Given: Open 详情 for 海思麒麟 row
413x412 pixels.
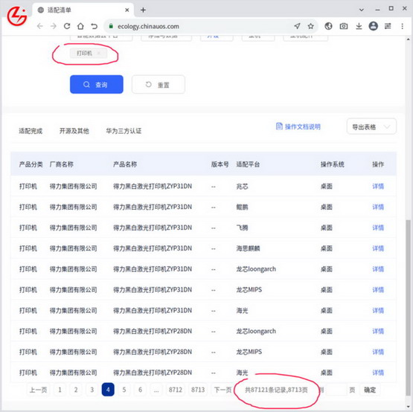Looking at the screenshot, I should (x=378, y=248).
